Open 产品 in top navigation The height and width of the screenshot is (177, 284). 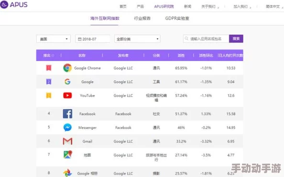pyautogui.click(x=141, y=7)
